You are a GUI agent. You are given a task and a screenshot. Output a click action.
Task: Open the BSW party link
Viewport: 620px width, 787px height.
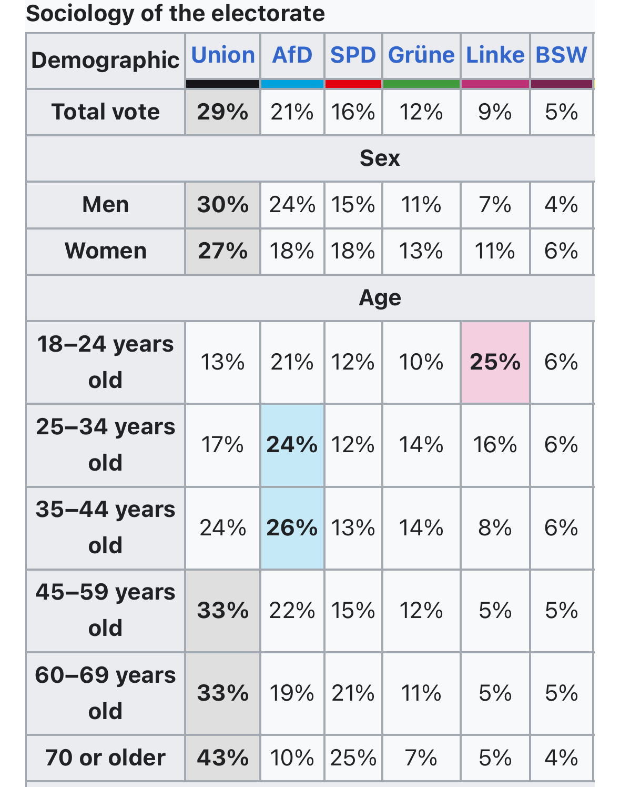coord(561,55)
